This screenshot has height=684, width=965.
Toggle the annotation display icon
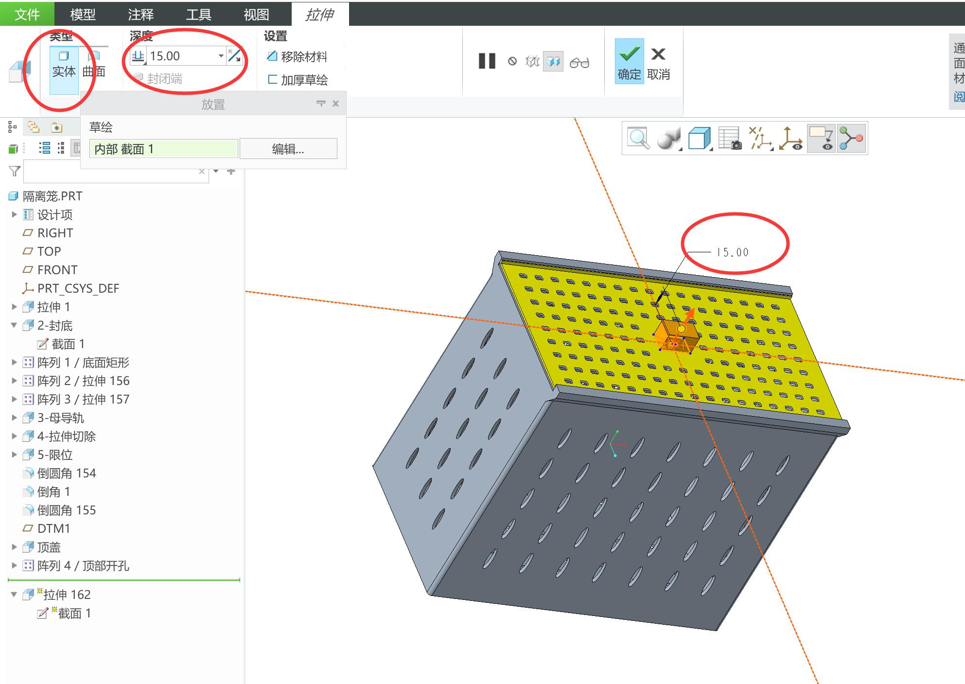pyautogui.click(x=821, y=139)
